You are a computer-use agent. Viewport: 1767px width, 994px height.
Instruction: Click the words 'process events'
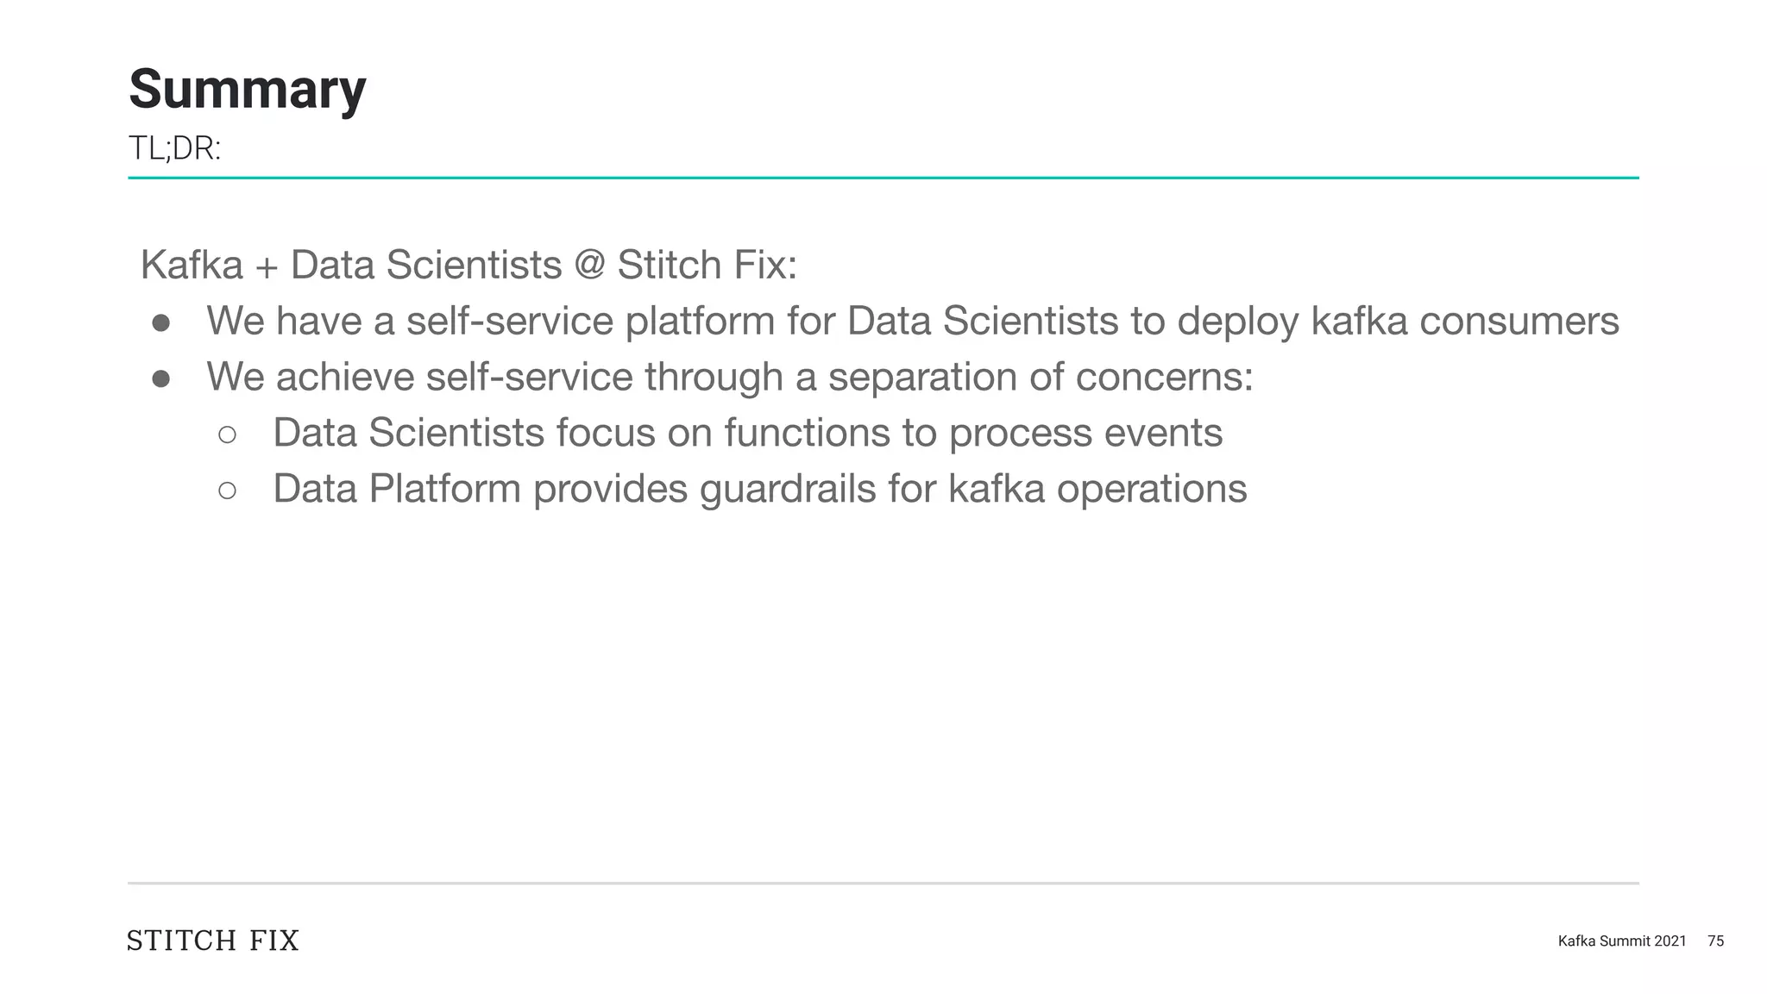coord(1085,434)
